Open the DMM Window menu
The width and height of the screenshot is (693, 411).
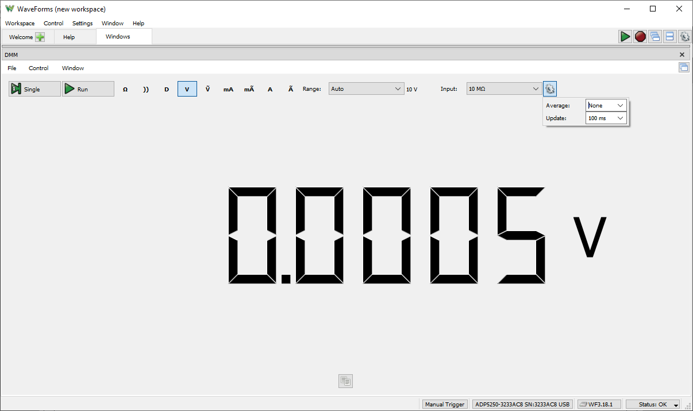pyautogui.click(x=73, y=68)
